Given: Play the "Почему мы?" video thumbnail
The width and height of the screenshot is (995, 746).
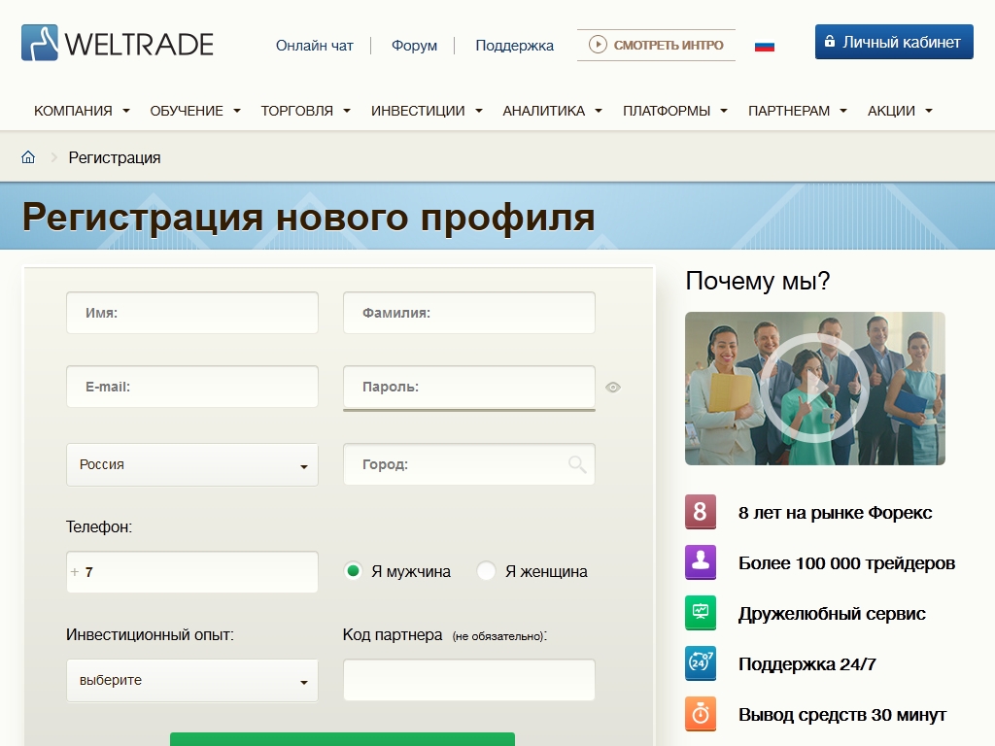Looking at the screenshot, I should click(x=814, y=388).
